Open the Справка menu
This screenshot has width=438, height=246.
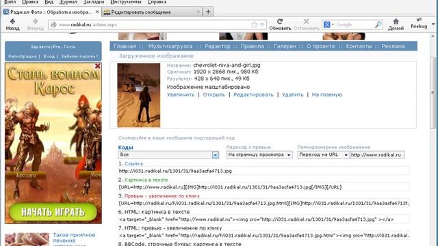click(x=157, y=2)
